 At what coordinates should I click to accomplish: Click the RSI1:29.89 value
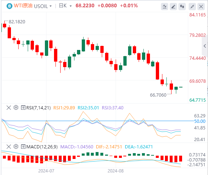tap(64, 108)
